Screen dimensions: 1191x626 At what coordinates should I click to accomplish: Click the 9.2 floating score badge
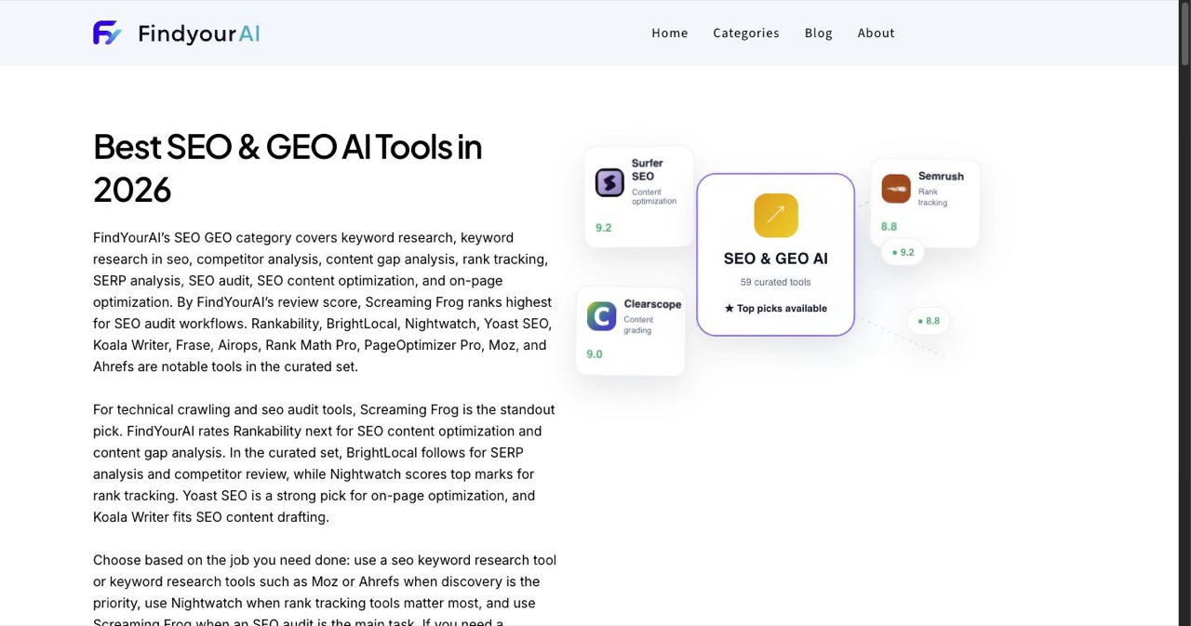pos(903,252)
